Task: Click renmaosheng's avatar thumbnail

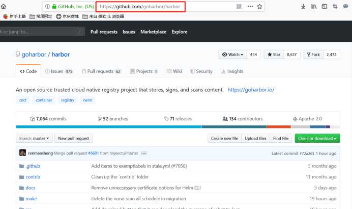Action: pos(22,153)
